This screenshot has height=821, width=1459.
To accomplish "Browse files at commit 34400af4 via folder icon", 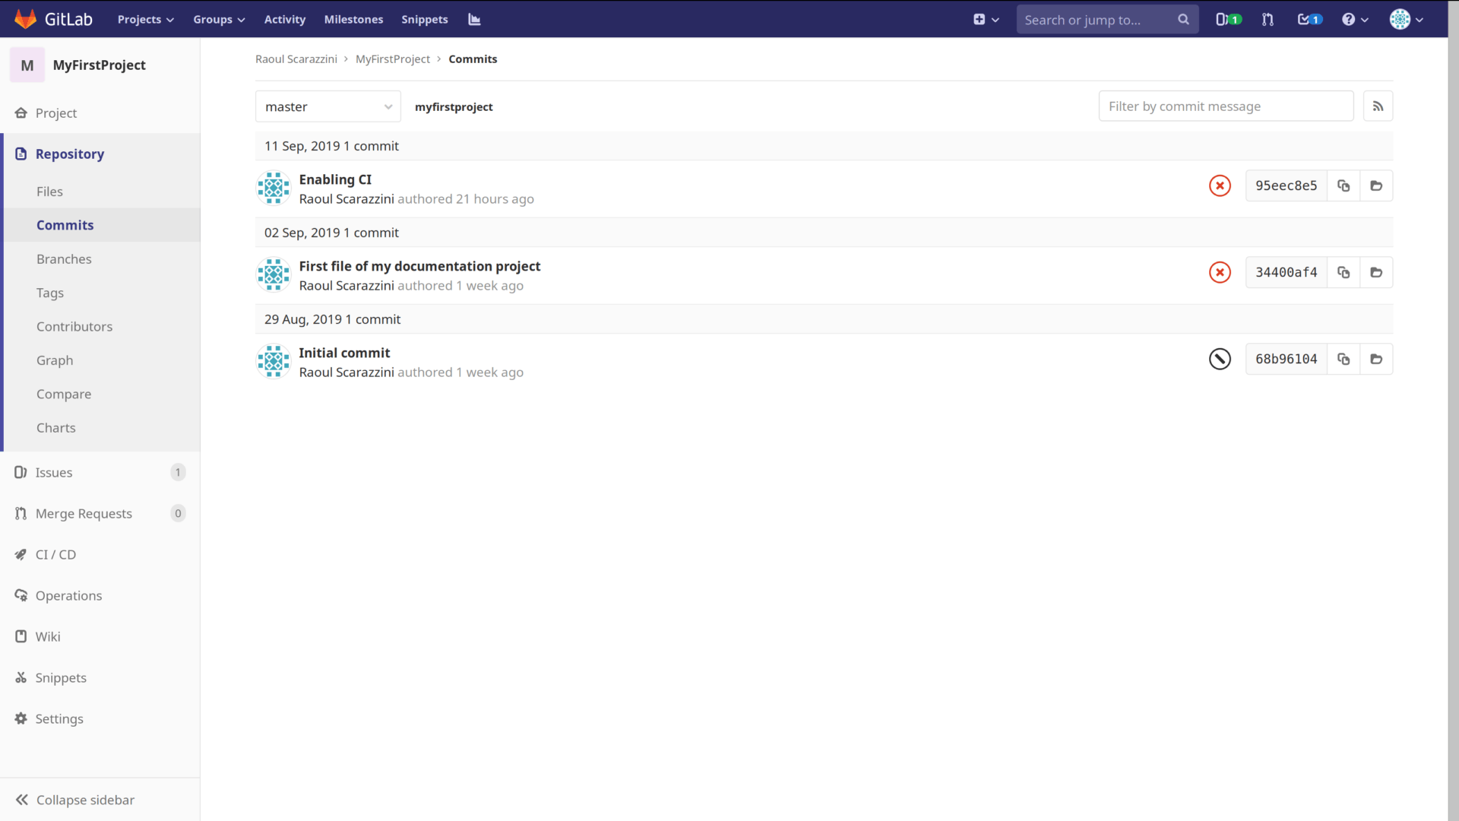I will [1376, 272].
